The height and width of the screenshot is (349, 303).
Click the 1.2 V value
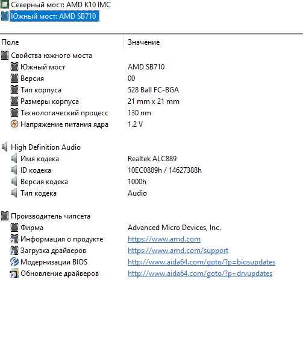click(135, 124)
